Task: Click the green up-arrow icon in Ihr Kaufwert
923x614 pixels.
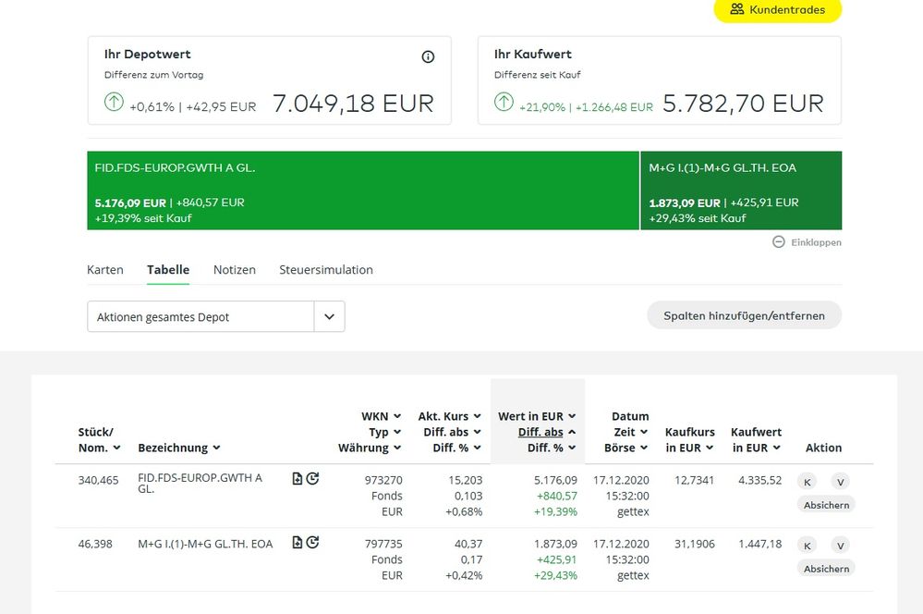Action: [x=504, y=102]
